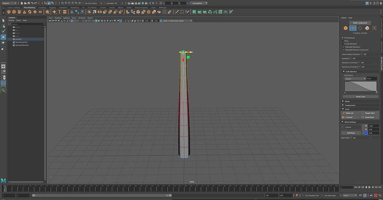
Task: Switch to the Poly Modeling shelf tab
Action: coord(29,8)
